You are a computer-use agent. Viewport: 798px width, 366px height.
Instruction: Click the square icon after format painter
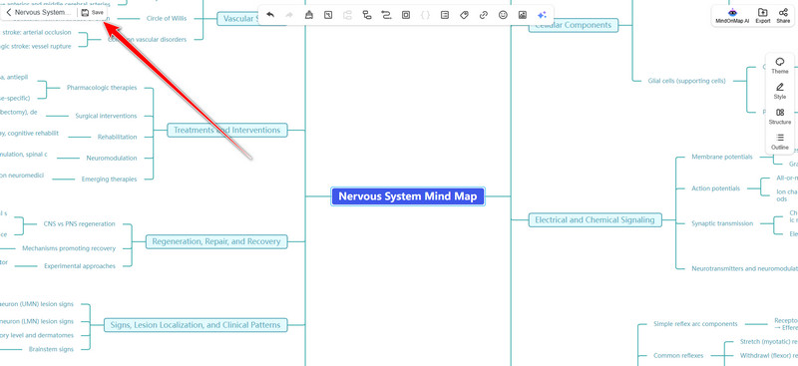pos(328,15)
